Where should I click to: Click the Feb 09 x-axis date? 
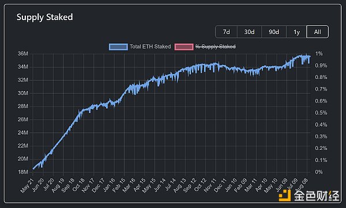(x=240, y=186)
